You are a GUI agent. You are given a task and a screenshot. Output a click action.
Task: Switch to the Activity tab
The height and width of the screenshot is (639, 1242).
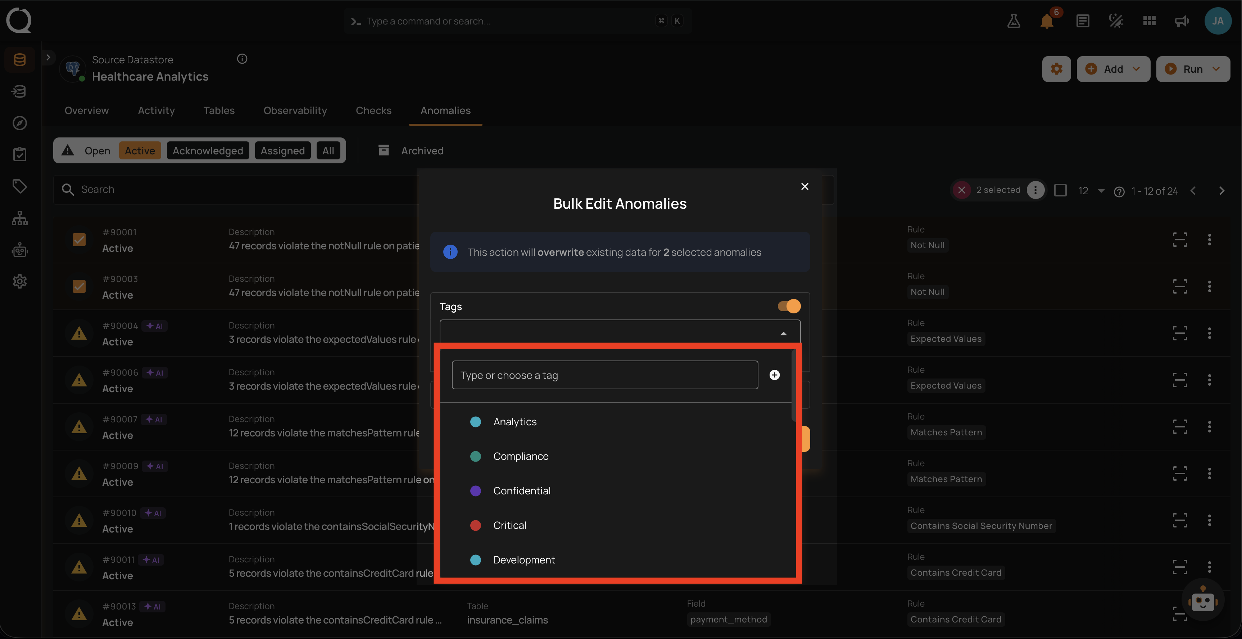tap(156, 110)
